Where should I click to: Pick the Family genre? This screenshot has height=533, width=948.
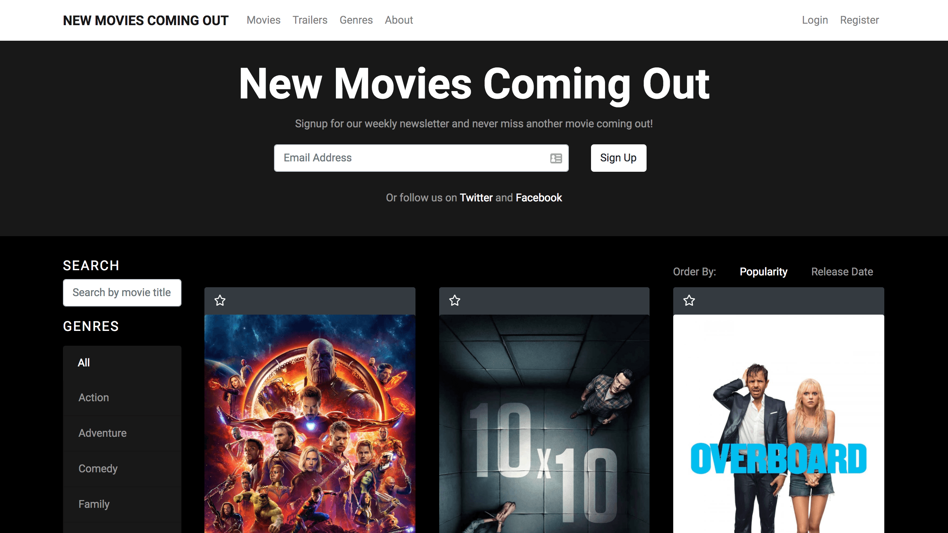click(122, 504)
